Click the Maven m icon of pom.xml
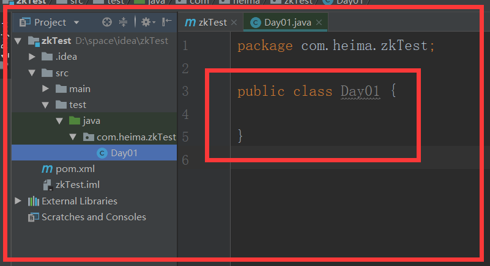The width and height of the screenshot is (490, 266). pos(47,169)
